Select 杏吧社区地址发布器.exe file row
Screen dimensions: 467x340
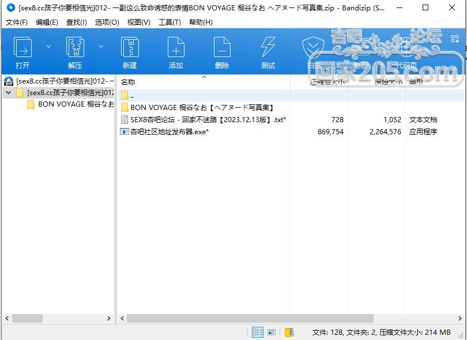point(291,131)
